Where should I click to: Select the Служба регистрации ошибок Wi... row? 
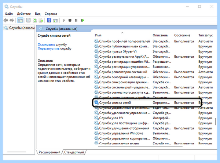coord(154,62)
